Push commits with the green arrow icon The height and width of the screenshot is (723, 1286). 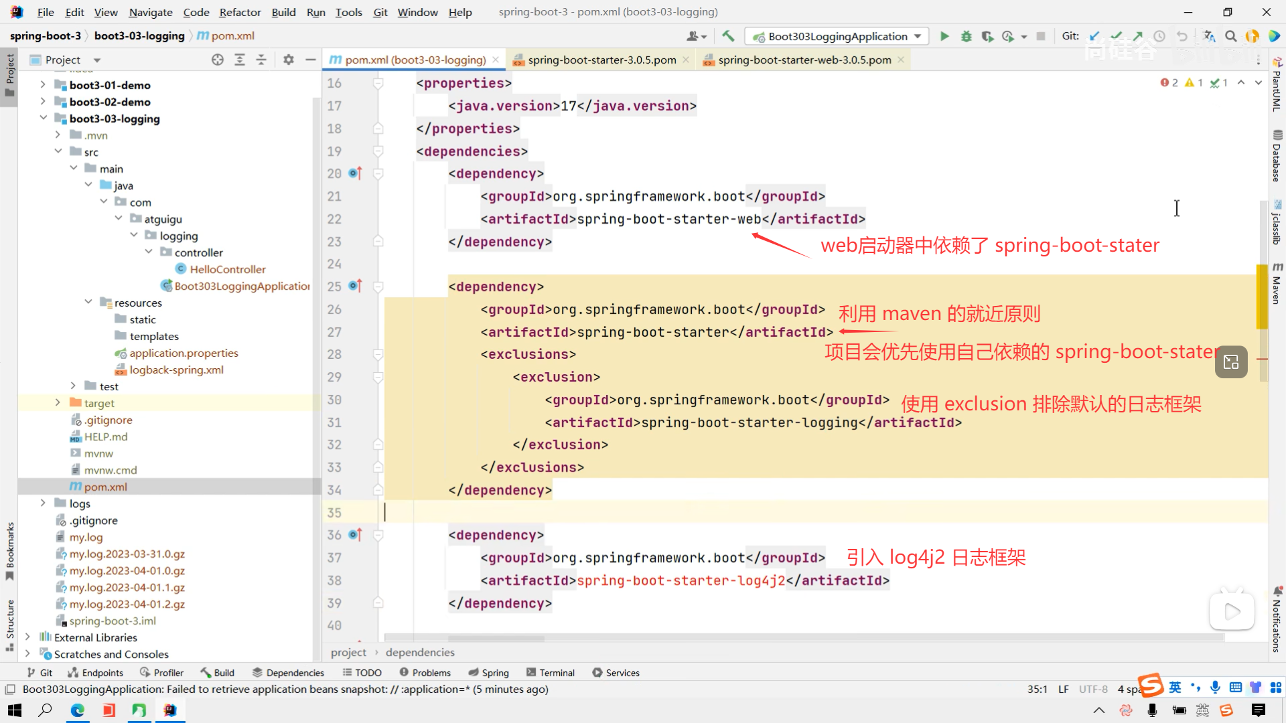coord(1137,36)
